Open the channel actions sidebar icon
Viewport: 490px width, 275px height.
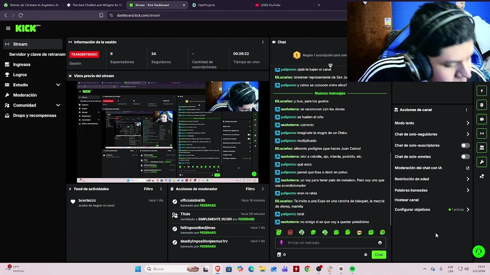(482, 147)
